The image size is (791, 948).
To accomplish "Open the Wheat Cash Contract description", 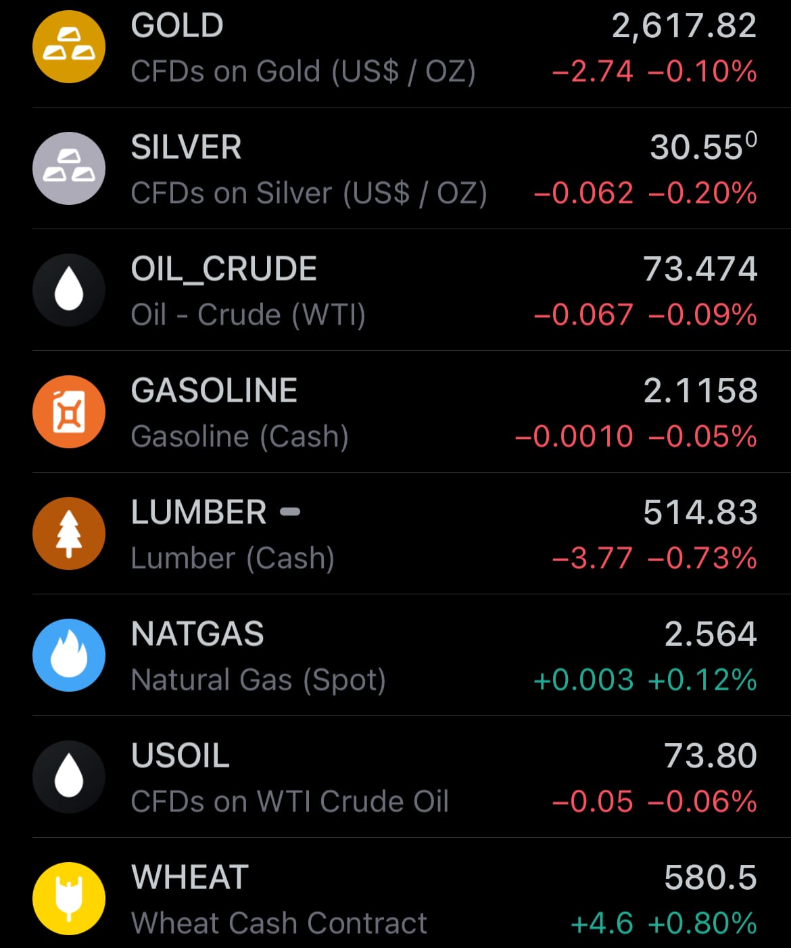I will pos(279,924).
